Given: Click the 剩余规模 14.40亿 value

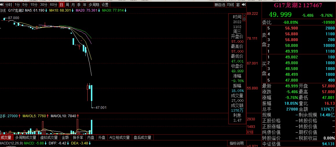Looking at the screenshot, I should point(327,115).
